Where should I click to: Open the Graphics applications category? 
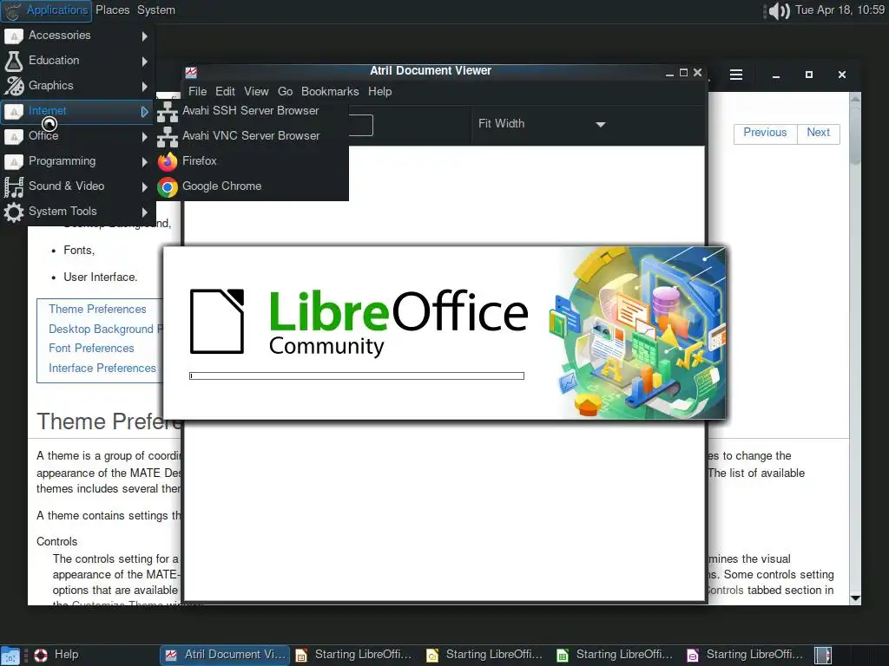click(x=77, y=86)
